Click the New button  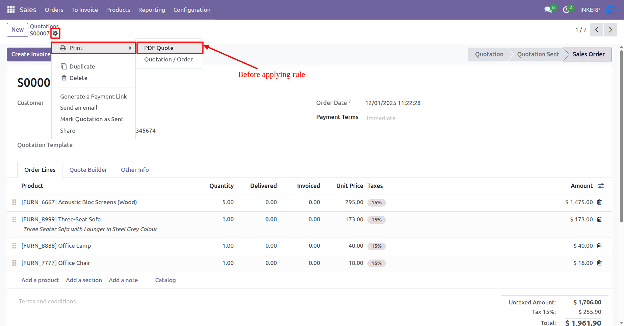pyautogui.click(x=18, y=30)
